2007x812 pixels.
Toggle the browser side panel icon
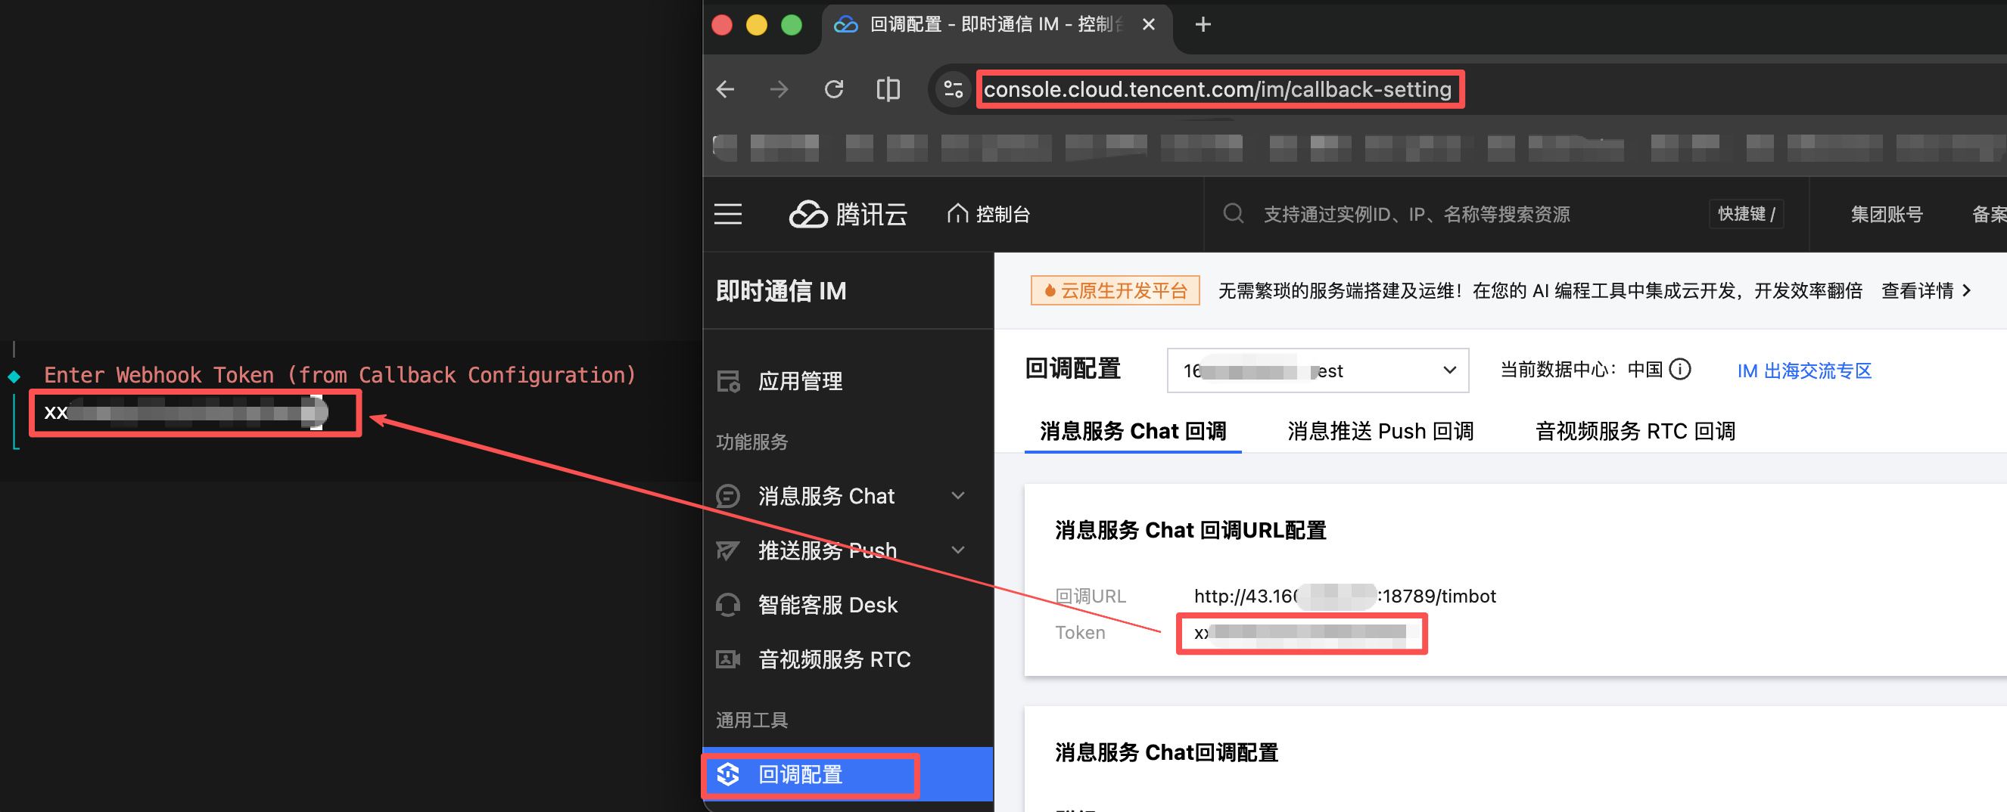(888, 89)
